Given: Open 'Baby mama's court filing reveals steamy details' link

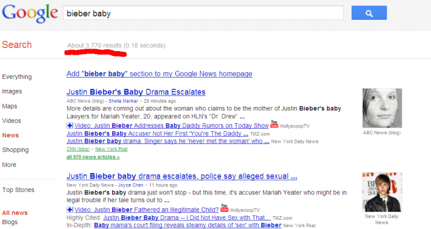Looking at the screenshot, I should [188, 225].
